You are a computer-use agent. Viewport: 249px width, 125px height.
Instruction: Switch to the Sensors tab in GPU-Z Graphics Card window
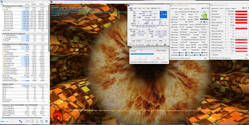click(x=181, y=9)
